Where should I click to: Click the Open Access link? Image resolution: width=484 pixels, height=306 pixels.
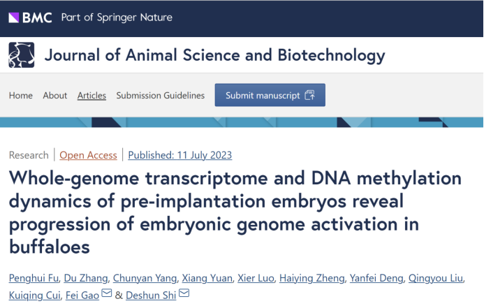coord(88,155)
